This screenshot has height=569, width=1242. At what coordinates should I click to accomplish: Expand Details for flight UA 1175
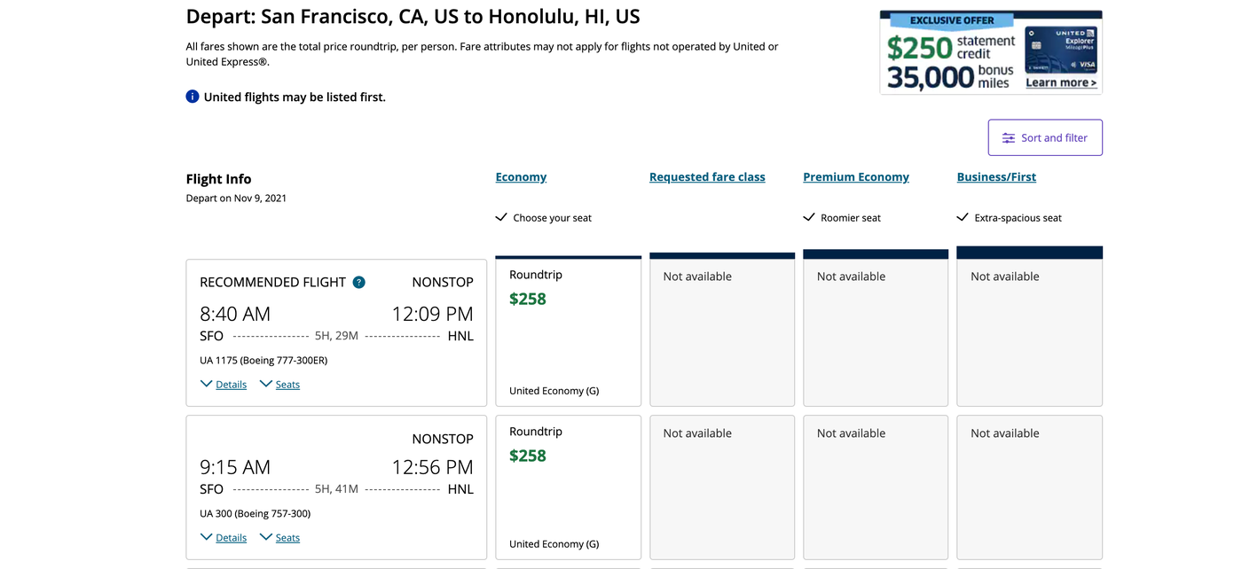pos(224,385)
